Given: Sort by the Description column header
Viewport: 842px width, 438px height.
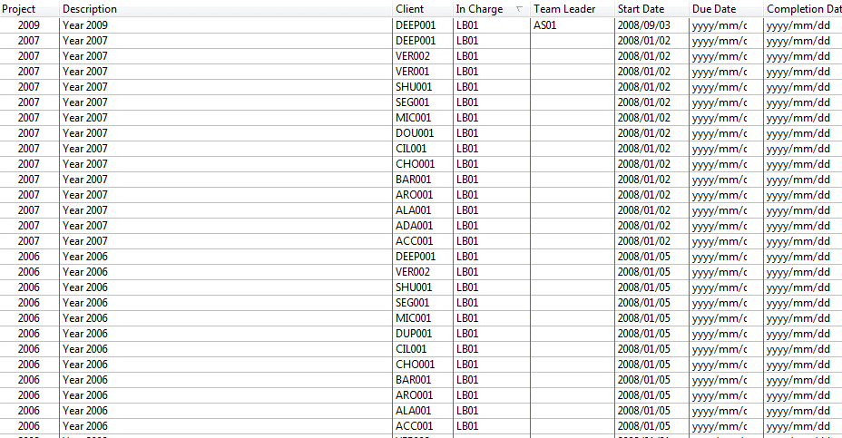Looking at the screenshot, I should [x=90, y=9].
